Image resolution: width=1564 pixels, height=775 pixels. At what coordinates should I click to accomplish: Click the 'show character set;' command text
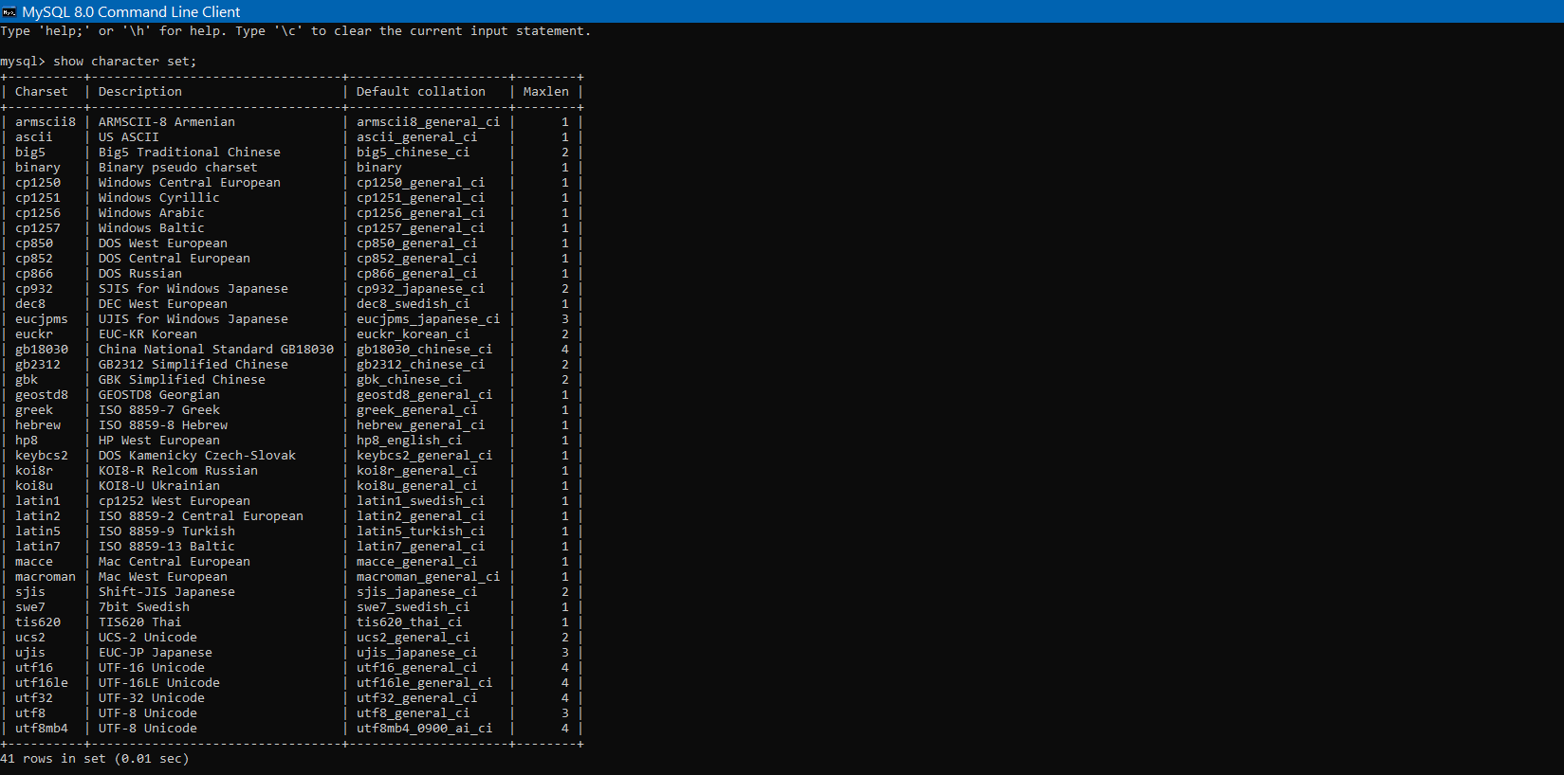(x=125, y=62)
